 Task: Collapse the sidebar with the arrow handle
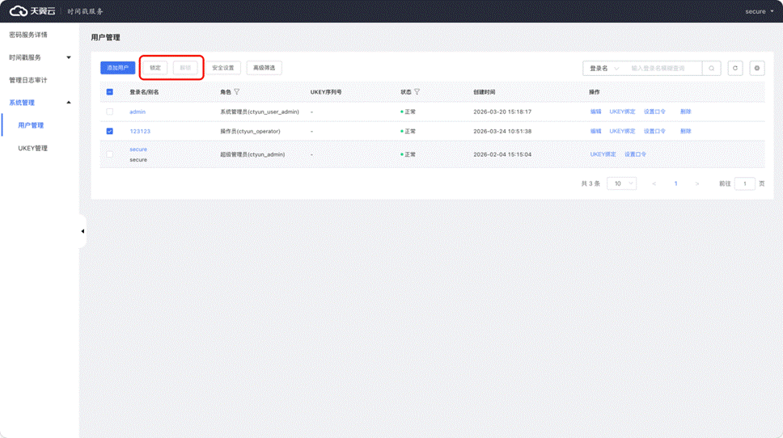coord(83,232)
